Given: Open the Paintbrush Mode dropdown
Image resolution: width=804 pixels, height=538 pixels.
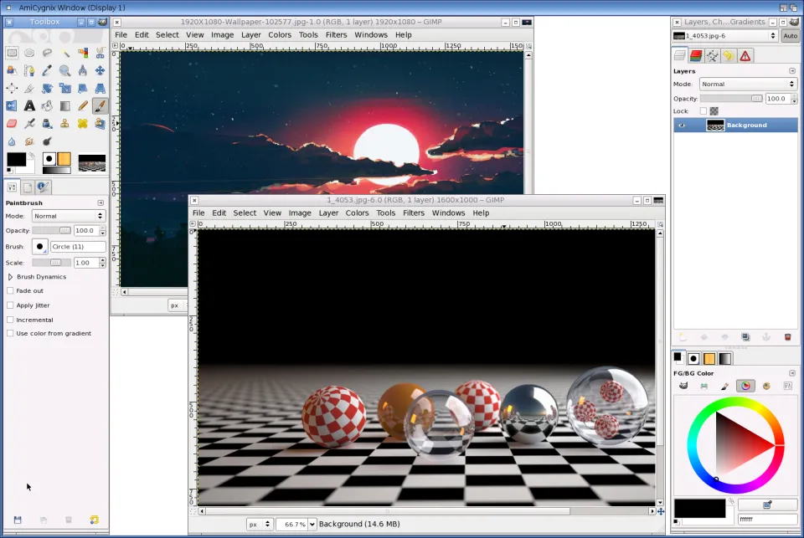Looking at the screenshot, I should point(69,216).
